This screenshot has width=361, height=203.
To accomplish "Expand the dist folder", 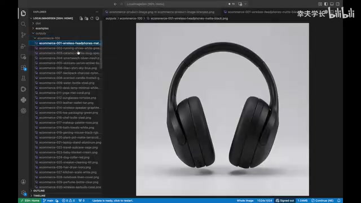I will click(x=38, y=23).
